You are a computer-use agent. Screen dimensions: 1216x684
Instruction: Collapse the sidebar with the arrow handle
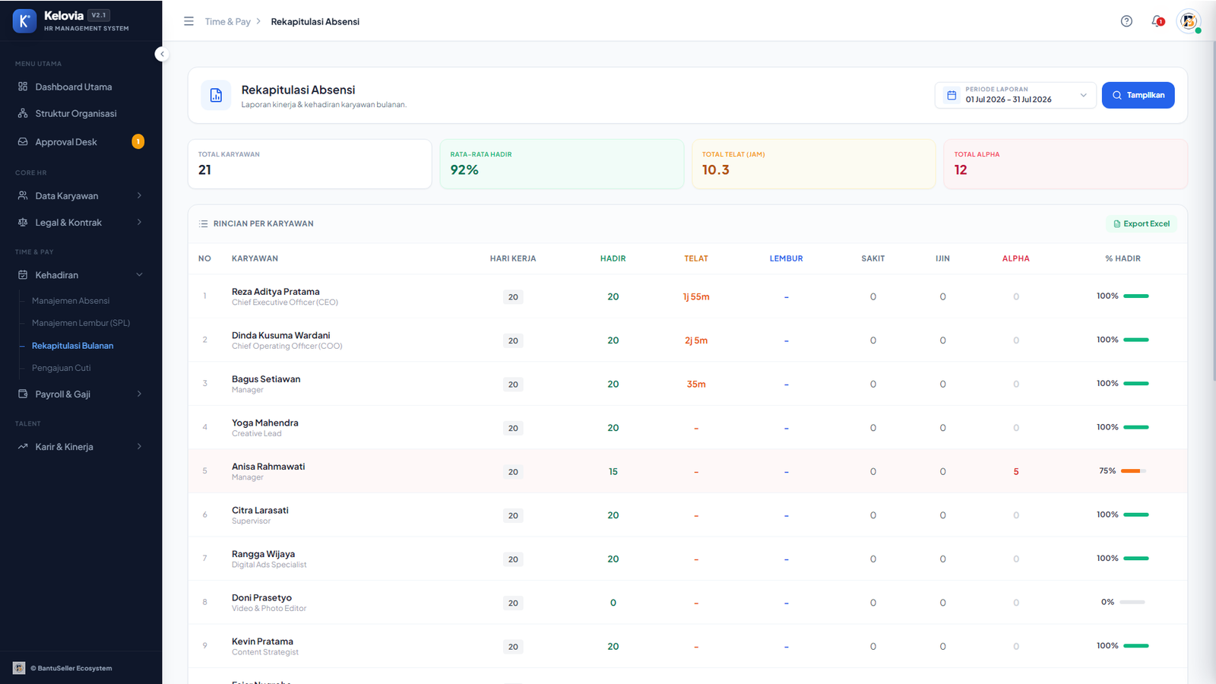coord(162,54)
